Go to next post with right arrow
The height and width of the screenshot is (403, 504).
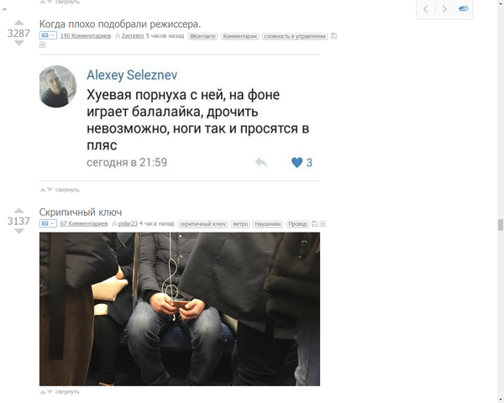tap(444, 8)
